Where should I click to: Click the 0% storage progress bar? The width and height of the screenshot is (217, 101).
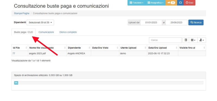(x=109, y=83)
